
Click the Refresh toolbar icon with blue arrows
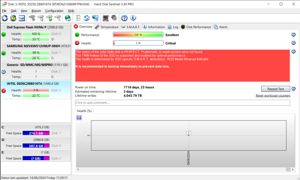(x=5, y=18)
